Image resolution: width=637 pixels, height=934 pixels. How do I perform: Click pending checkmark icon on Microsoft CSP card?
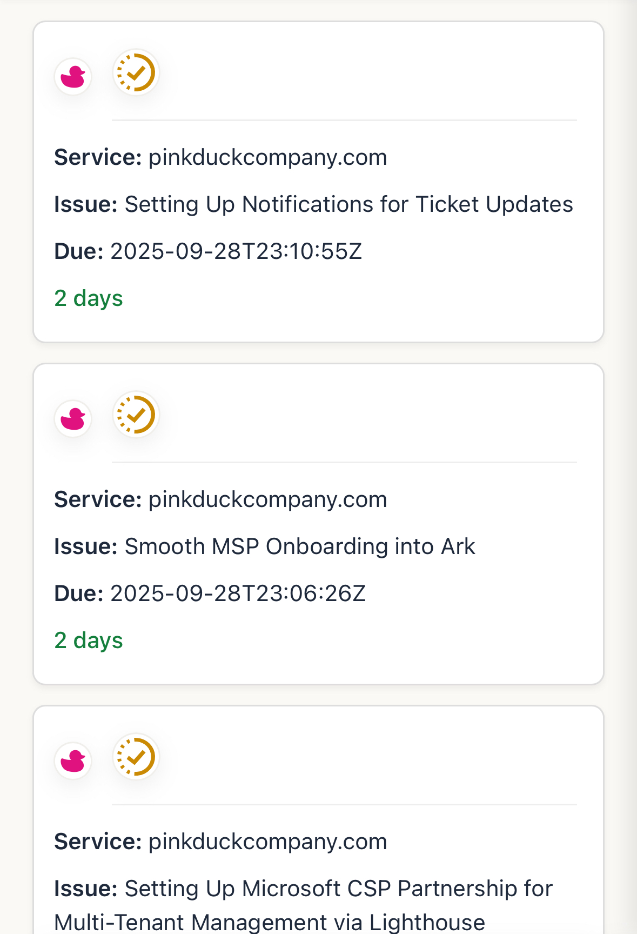[136, 756]
